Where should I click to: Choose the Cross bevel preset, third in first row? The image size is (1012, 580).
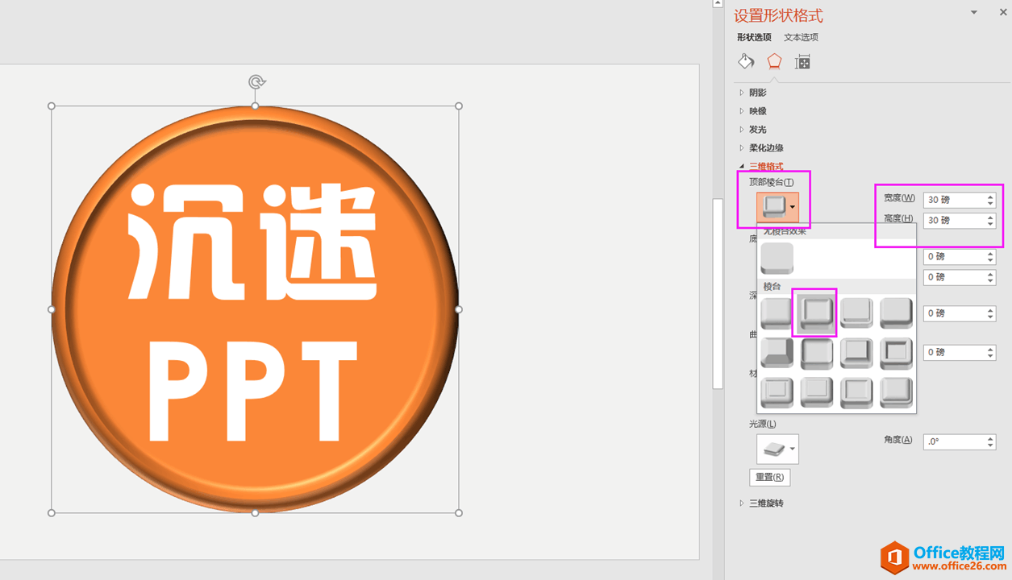pyautogui.click(x=856, y=313)
